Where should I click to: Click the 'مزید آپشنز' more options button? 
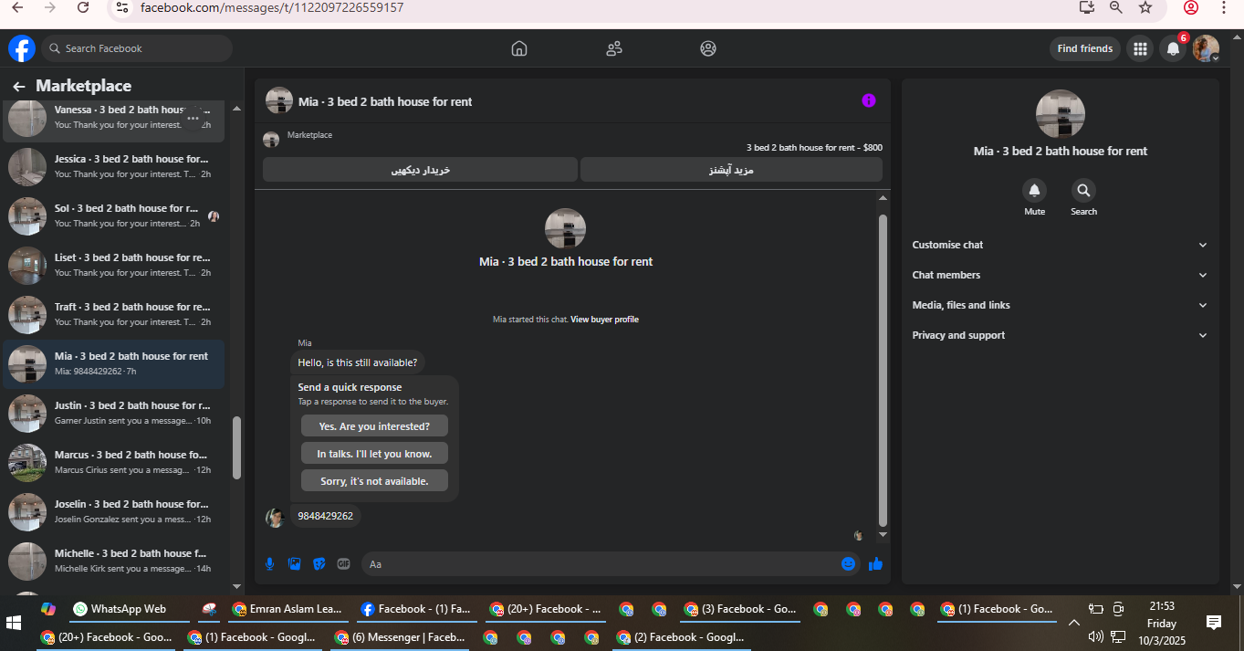tap(731, 170)
